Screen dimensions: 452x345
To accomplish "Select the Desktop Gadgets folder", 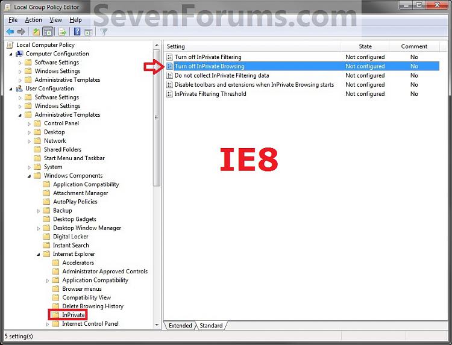I will (x=74, y=219).
